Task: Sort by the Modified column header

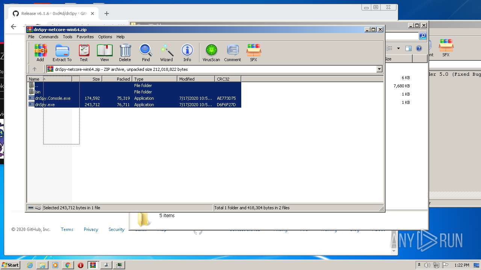Action: coord(196,79)
